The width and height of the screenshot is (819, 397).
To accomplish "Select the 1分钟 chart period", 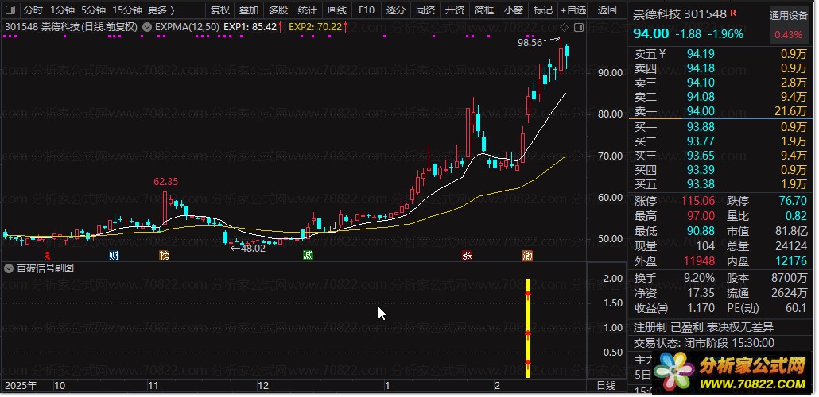I will pos(63,10).
